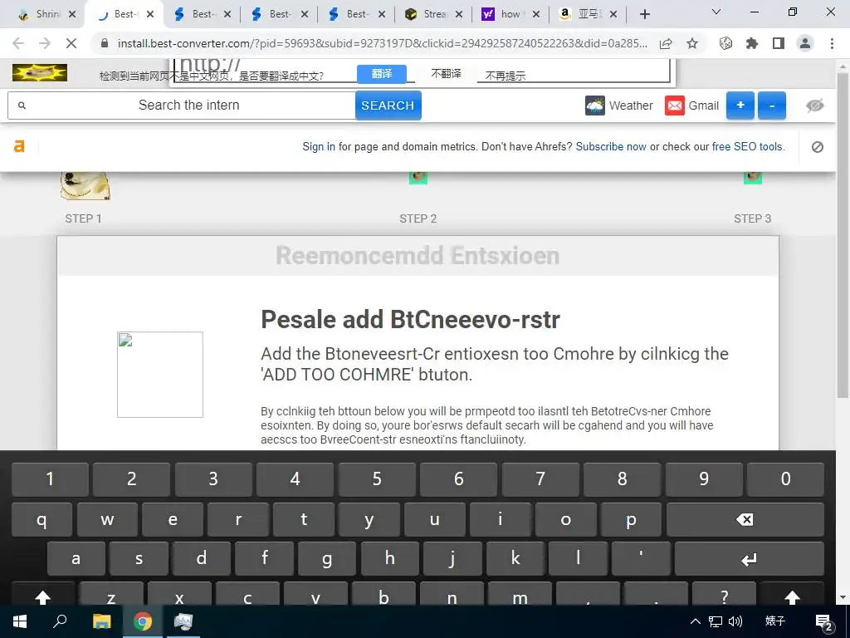Viewport: 850px width, 638px height.
Task: Bookmark this page with star icon
Action: coord(692,43)
